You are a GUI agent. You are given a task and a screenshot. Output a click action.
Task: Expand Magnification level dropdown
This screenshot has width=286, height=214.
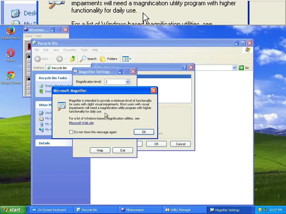pos(128,82)
